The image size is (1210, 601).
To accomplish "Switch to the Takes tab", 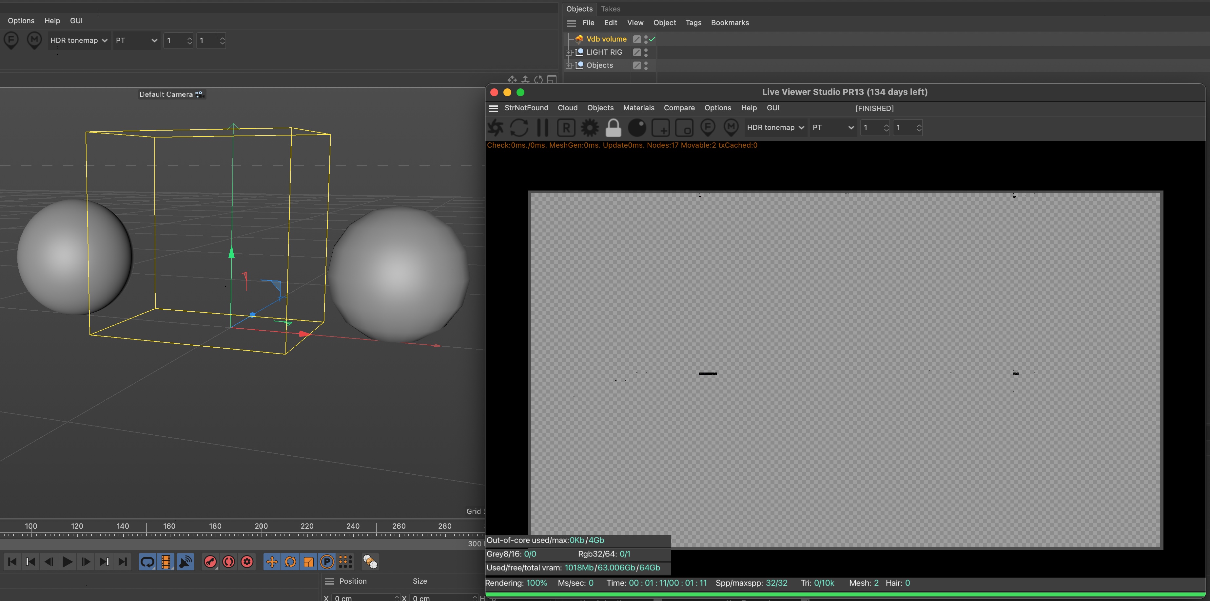I will 610,9.
